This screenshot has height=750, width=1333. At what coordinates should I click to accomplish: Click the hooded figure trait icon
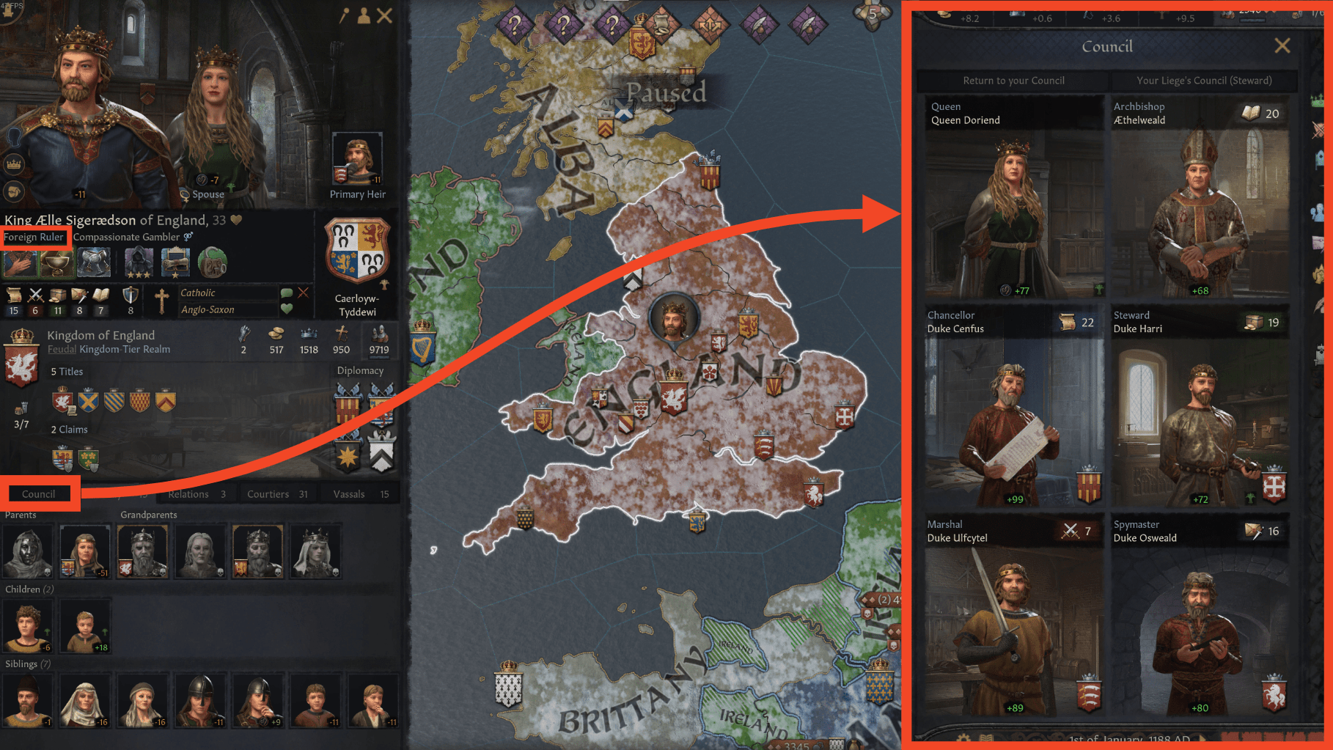pyautogui.click(x=139, y=262)
